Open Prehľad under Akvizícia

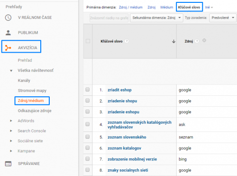pyautogui.click(x=25, y=60)
